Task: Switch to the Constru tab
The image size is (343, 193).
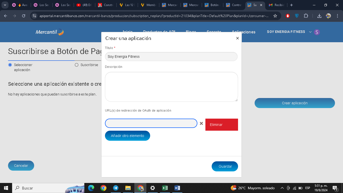Action: (106, 5)
